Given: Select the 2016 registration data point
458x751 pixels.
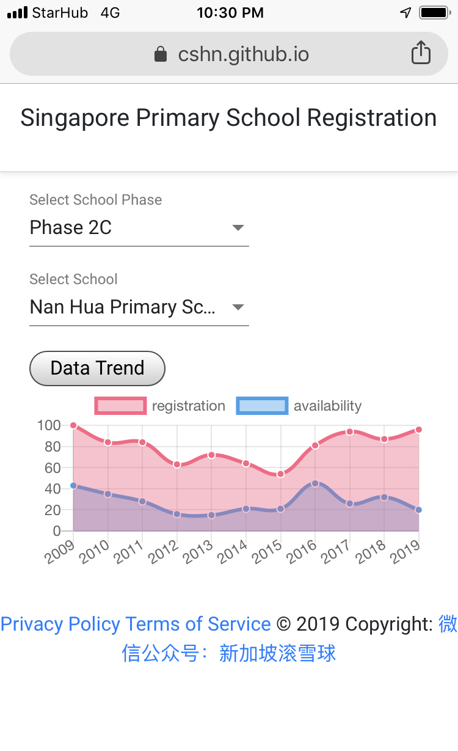Looking at the screenshot, I should 315,445.
